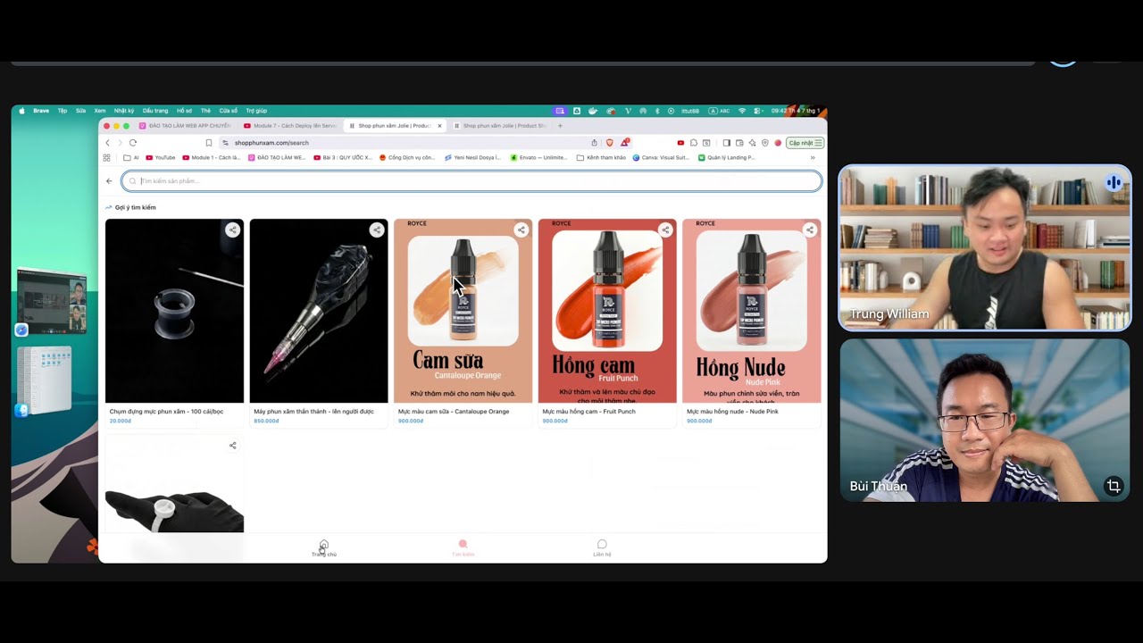This screenshot has height=643, width=1143.
Task: Open the YouTube extension icon in toolbar
Action: tap(680, 143)
